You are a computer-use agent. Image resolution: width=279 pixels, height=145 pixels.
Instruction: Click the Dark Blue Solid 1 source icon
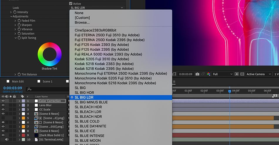(36, 135)
